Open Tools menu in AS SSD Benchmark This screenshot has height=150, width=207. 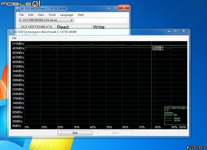click(x=52, y=15)
